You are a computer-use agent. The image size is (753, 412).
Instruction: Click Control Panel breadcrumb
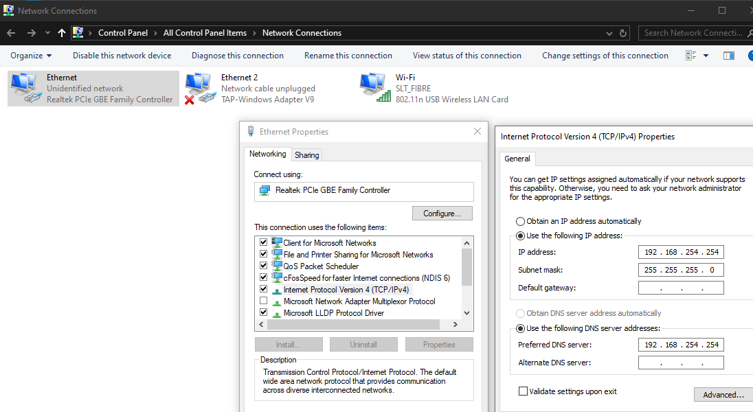123,33
